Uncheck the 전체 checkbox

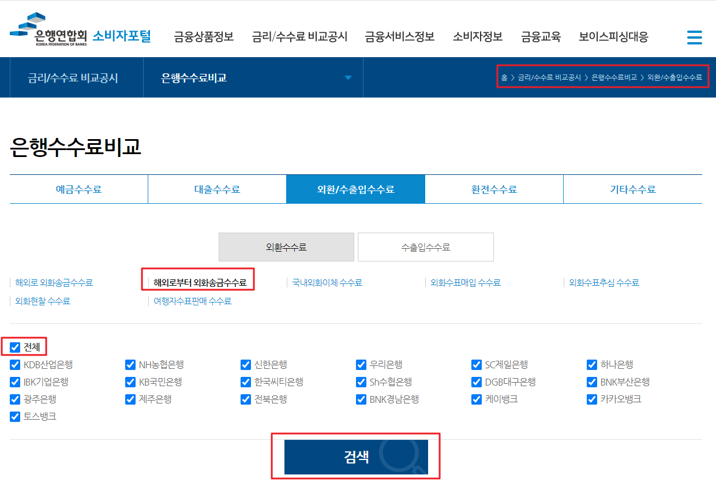click(x=14, y=346)
